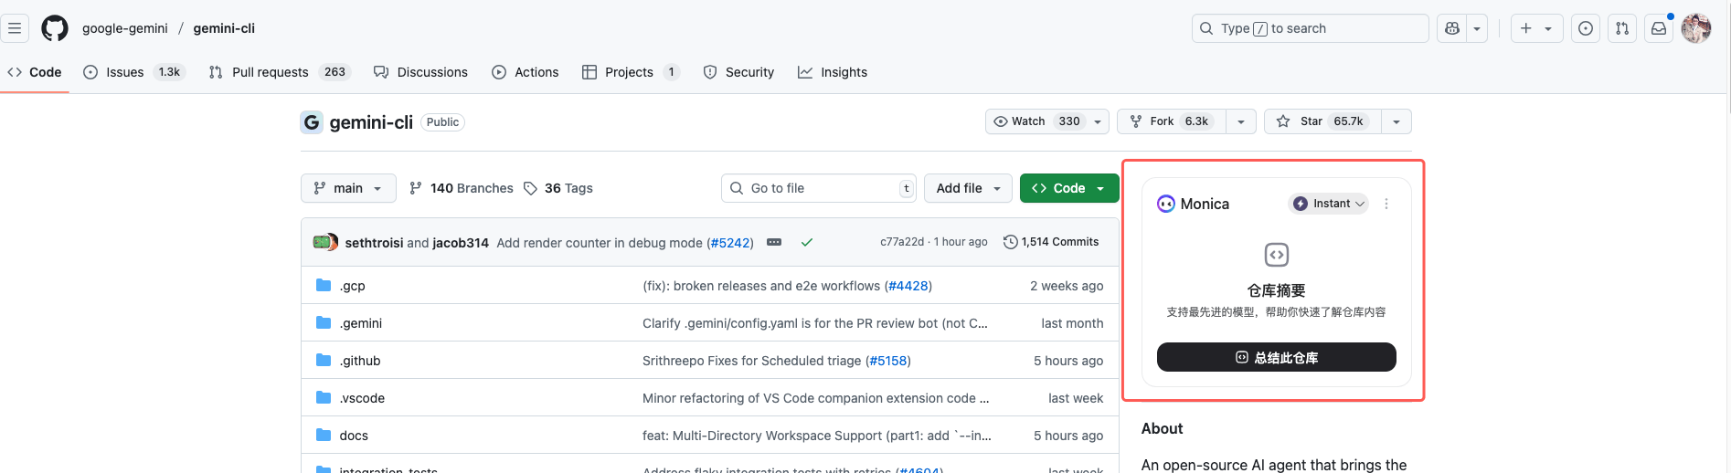Open 'Minor refactoring of VS Code' commit message

816,398
